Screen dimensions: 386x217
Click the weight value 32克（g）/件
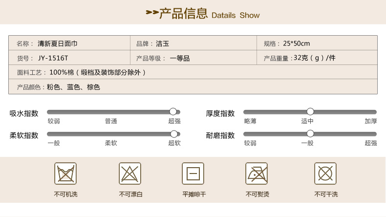click(x=315, y=58)
